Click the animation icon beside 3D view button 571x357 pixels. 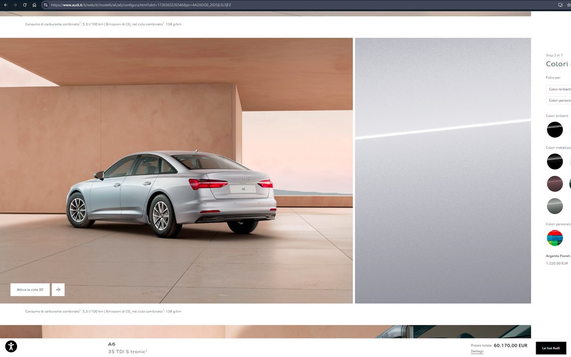(x=58, y=290)
